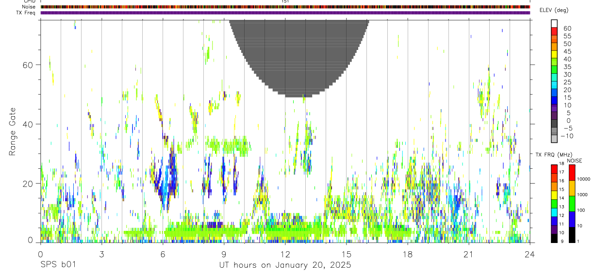Click the white swatch atop the ELEV color bar
Viewport: 596px width, 275px height.
click(x=554, y=23)
